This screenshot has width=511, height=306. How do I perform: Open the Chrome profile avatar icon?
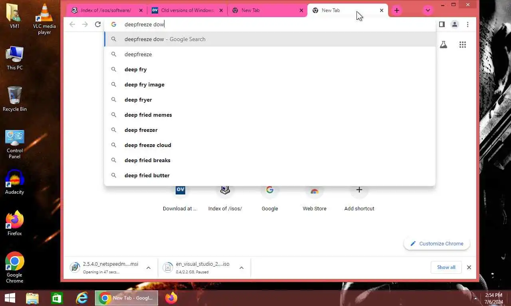[455, 24]
